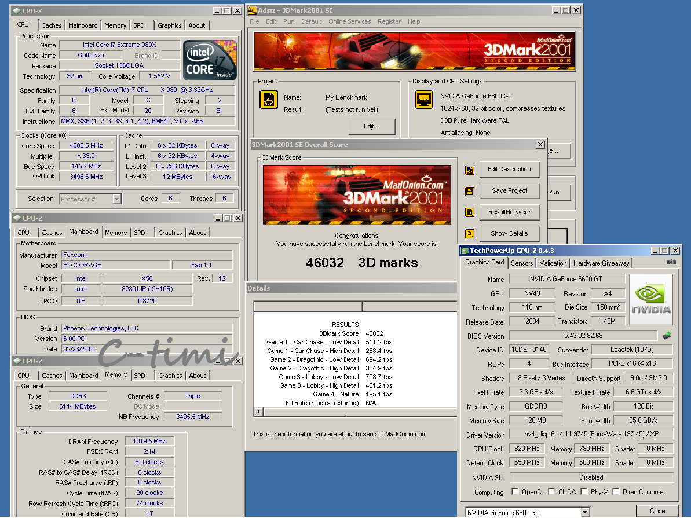This screenshot has height=518, width=691.
Task: Select Memory tab in middle CPU-Z window
Action: (115, 233)
